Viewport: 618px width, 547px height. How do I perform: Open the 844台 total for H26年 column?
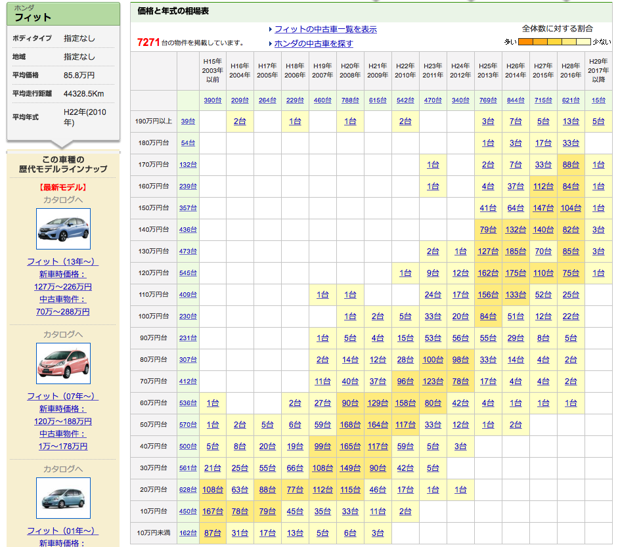[x=516, y=100]
